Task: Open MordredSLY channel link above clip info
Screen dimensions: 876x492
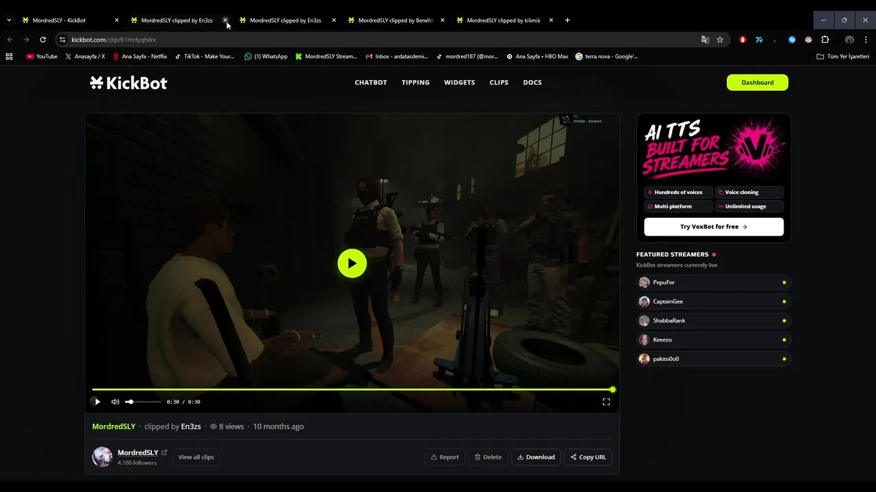Action: click(114, 426)
